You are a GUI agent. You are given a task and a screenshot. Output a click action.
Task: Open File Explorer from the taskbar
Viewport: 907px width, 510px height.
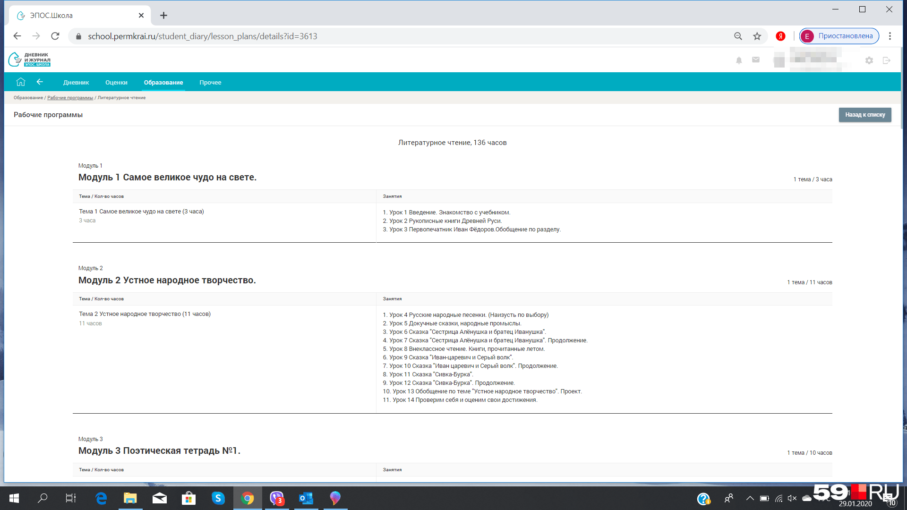coord(130,498)
